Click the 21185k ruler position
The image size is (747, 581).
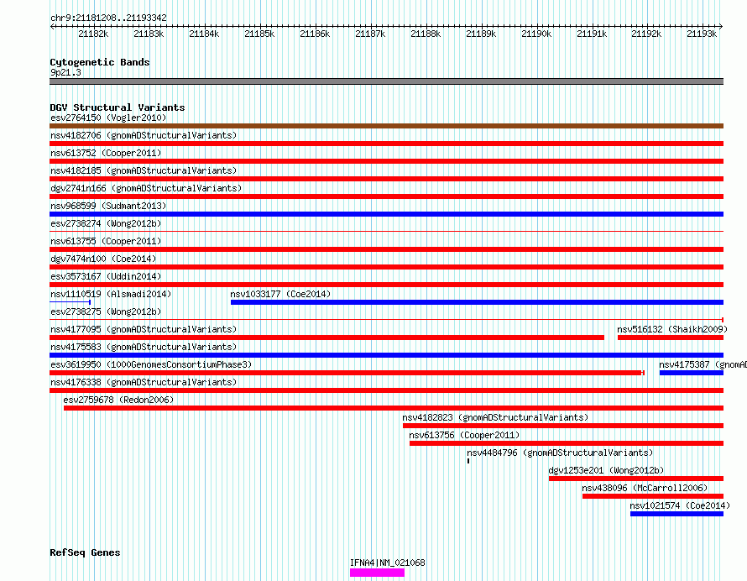(x=259, y=34)
